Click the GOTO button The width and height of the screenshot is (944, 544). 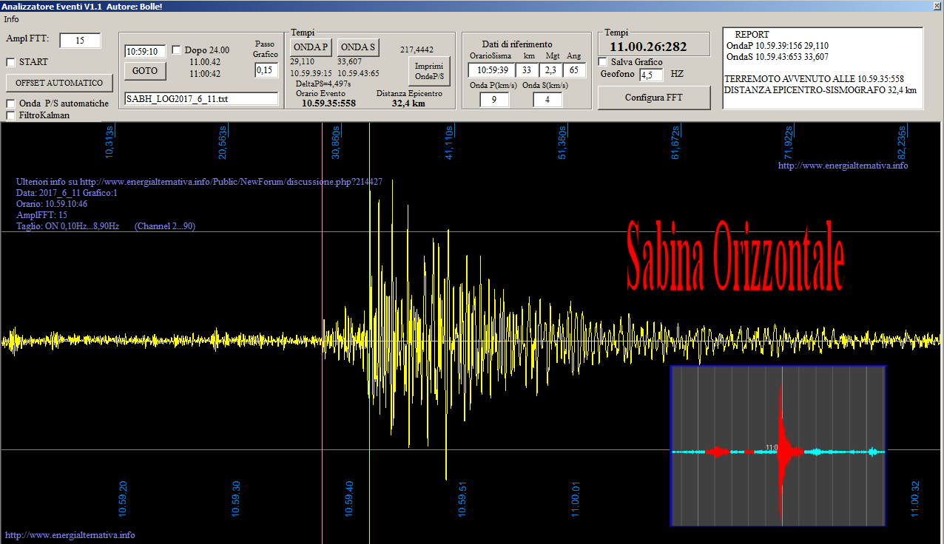pyautogui.click(x=145, y=71)
